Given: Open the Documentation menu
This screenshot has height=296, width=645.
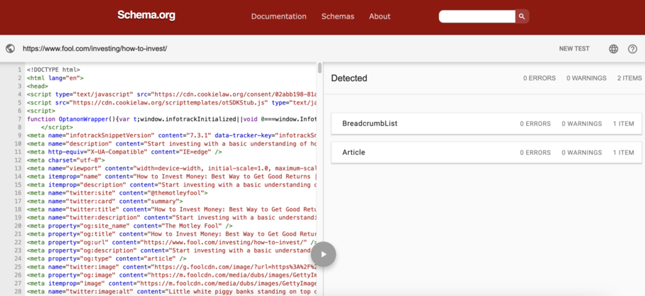Looking at the screenshot, I should tap(278, 16).
